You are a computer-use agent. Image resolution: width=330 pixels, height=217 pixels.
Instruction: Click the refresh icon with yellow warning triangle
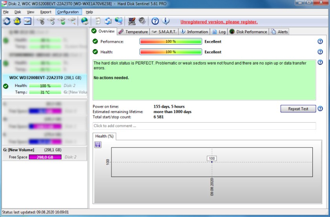coord(17,21)
